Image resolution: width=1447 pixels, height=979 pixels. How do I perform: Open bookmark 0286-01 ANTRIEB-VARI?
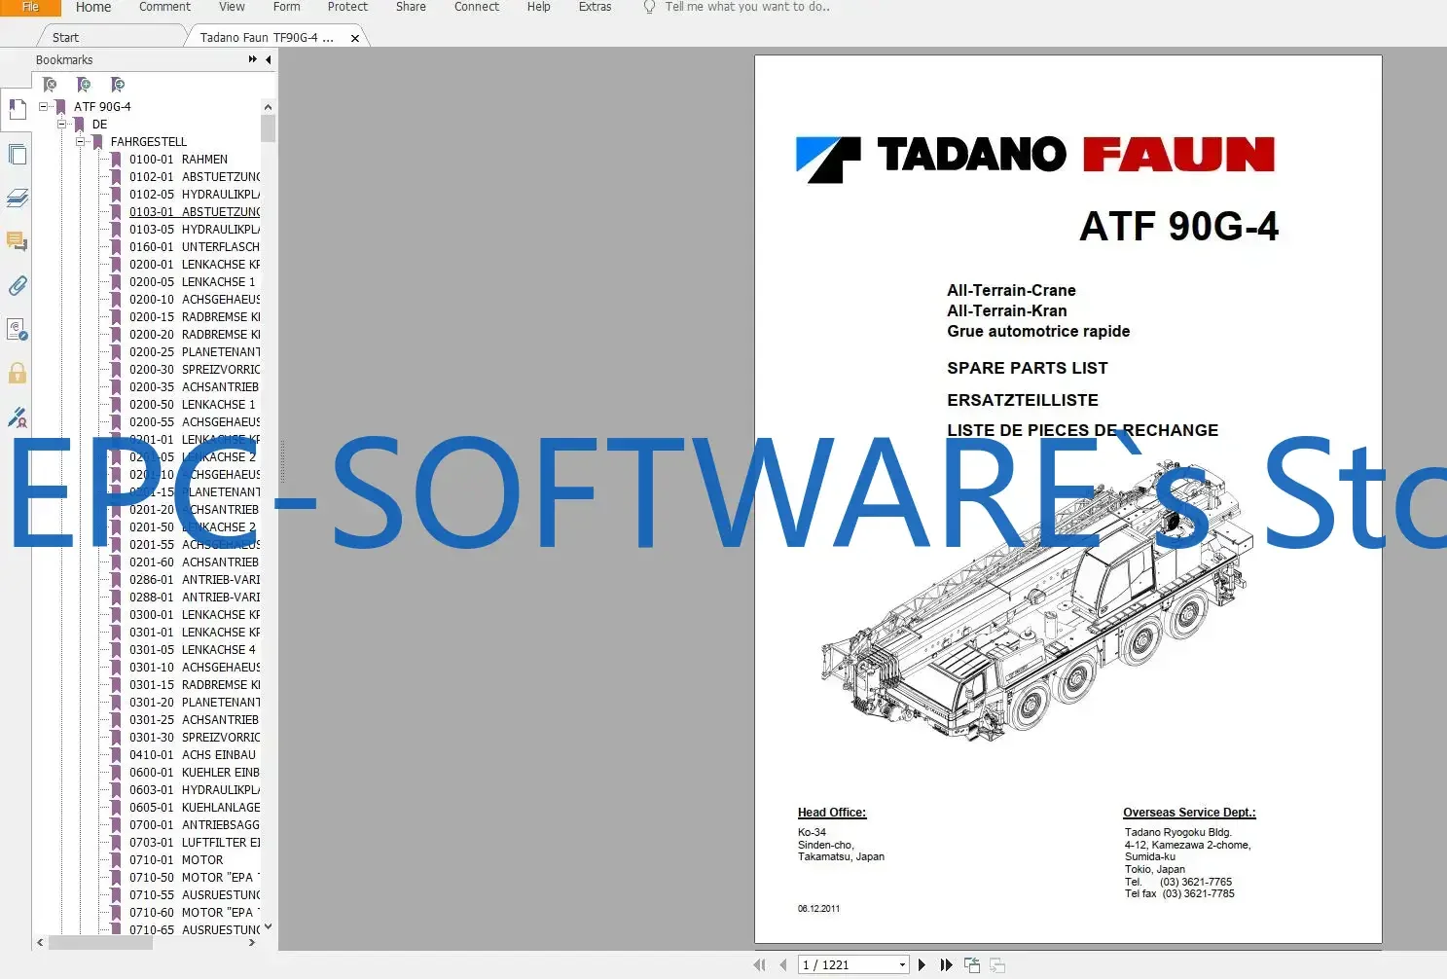(195, 579)
